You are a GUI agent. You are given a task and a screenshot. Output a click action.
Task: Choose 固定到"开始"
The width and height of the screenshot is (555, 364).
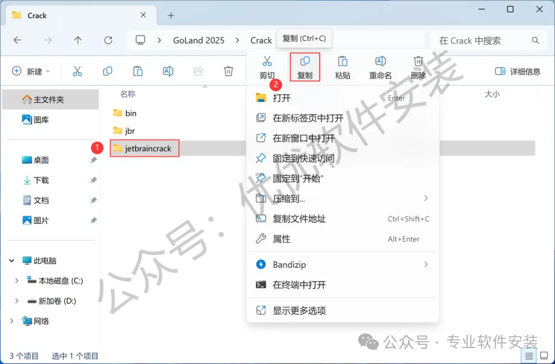pyautogui.click(x=343, y=178)
